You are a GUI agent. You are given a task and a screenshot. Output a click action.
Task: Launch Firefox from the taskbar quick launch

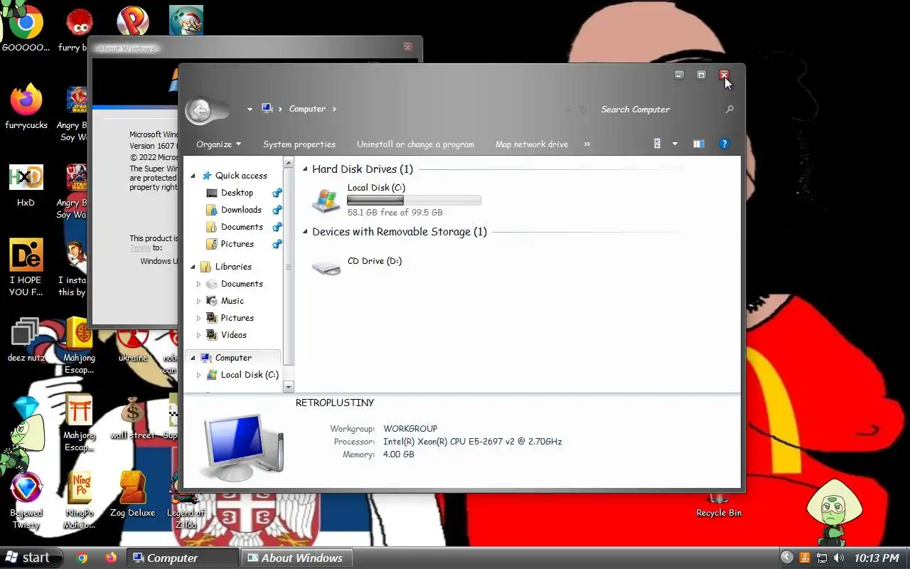tap(110, 558)
